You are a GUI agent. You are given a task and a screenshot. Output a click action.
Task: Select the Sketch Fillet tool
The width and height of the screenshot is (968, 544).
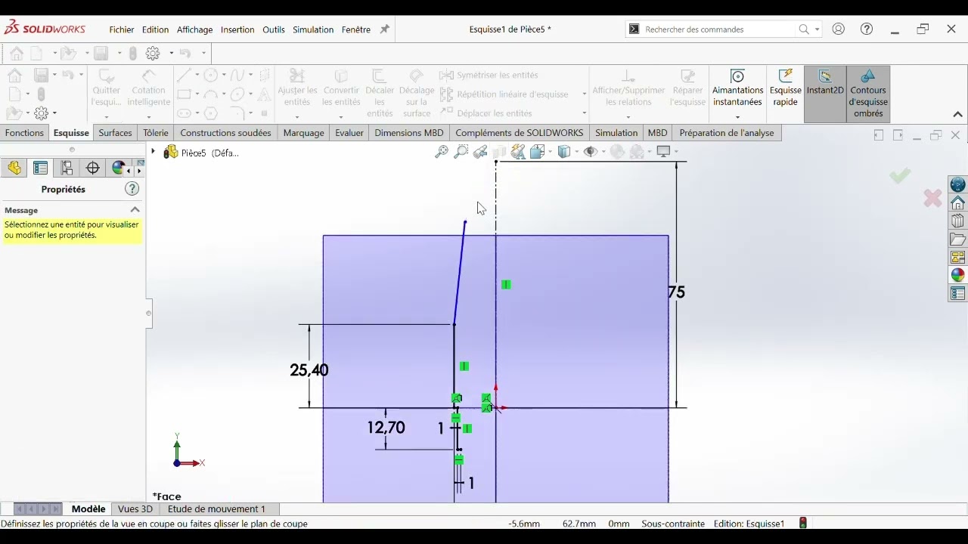tap(237, 113)
